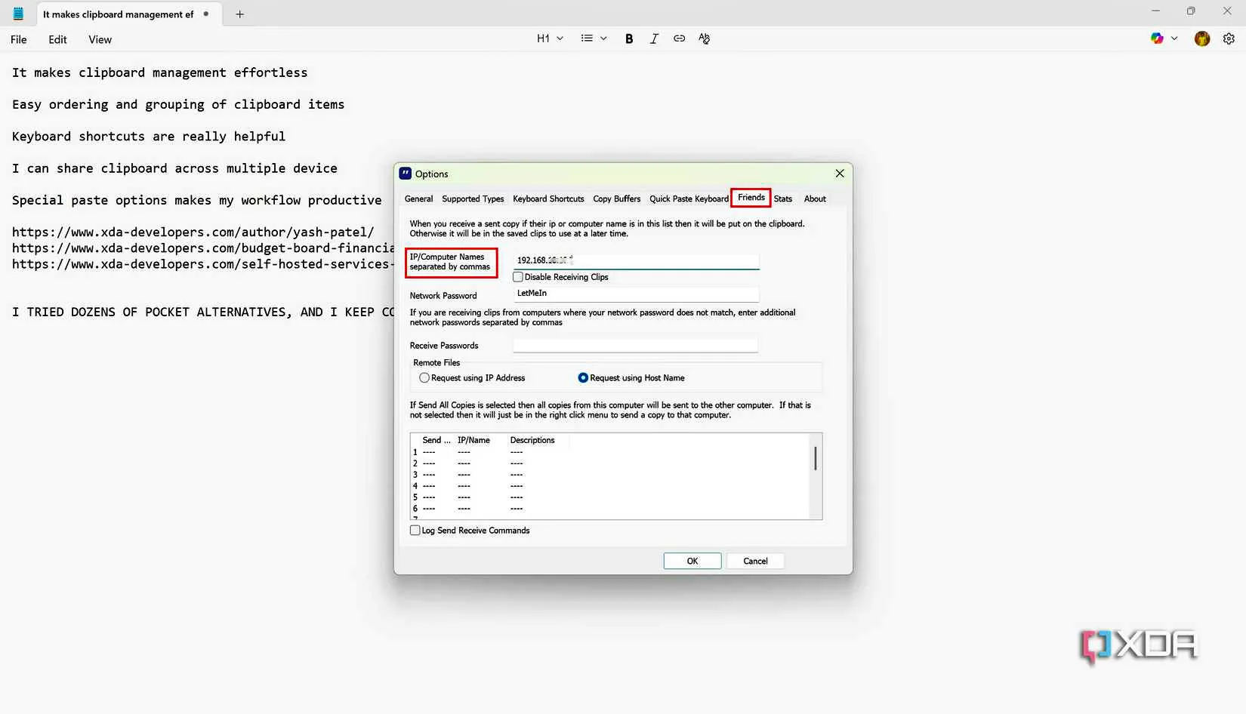The width and height of the screenshot is (1246, 714).
Task: Click the user profile avatar
Action: [1202, 38]
